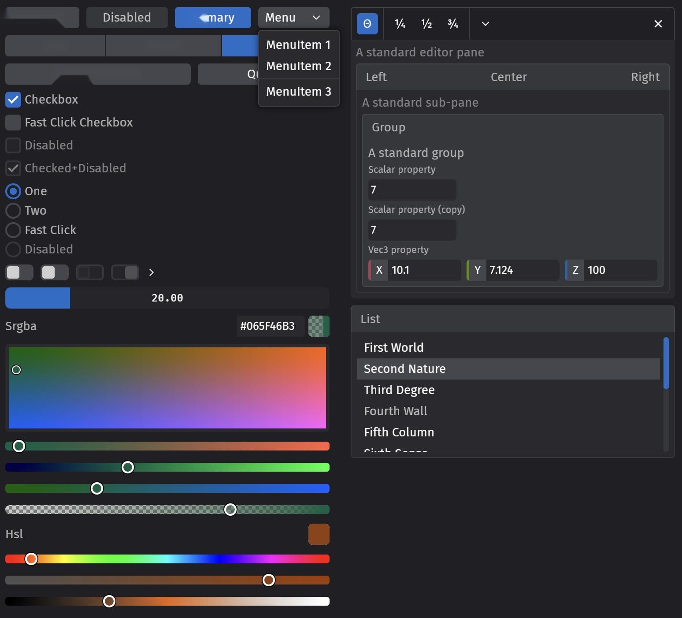Click the brown Hsl color swatch
This screenshot has width=682, height=618.
[x=319, y=534]
